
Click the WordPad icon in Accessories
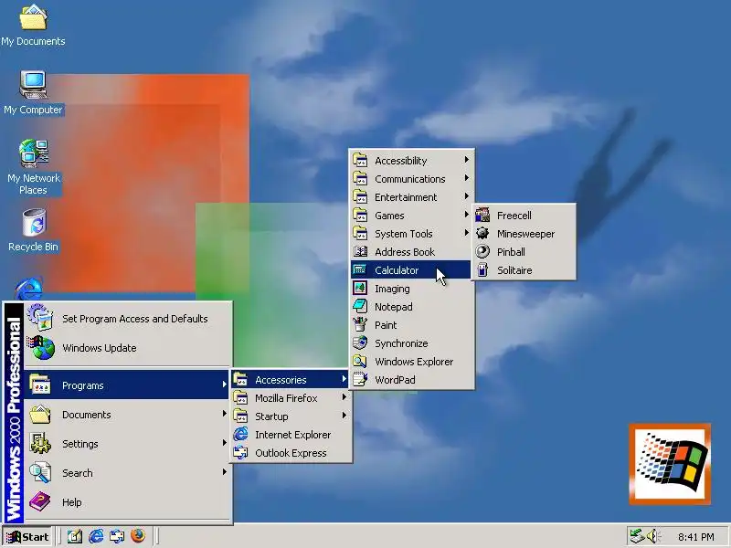coord(360,379)
